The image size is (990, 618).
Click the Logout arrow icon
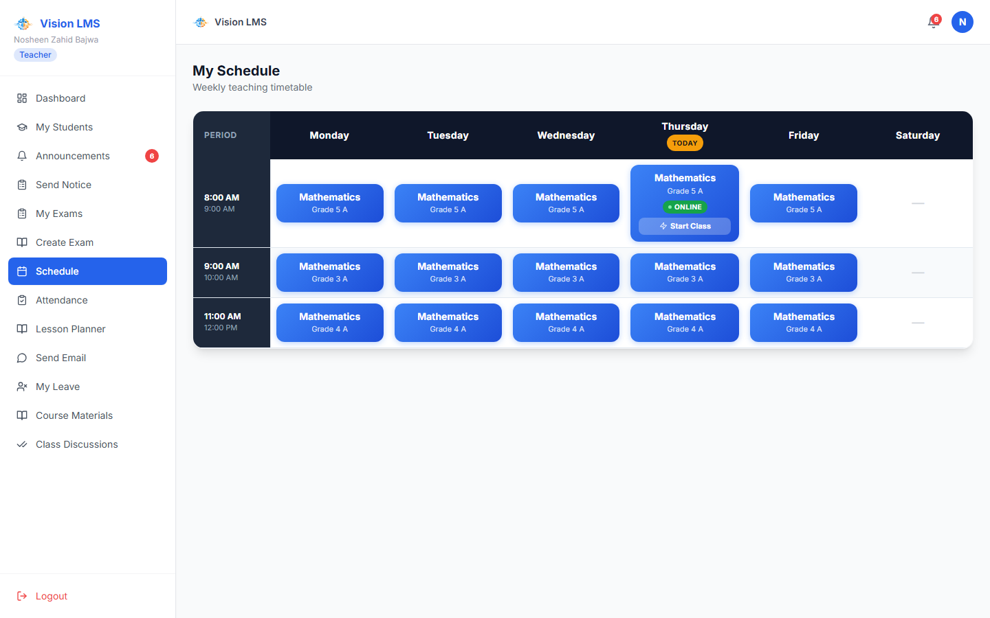tap(22, 596)
